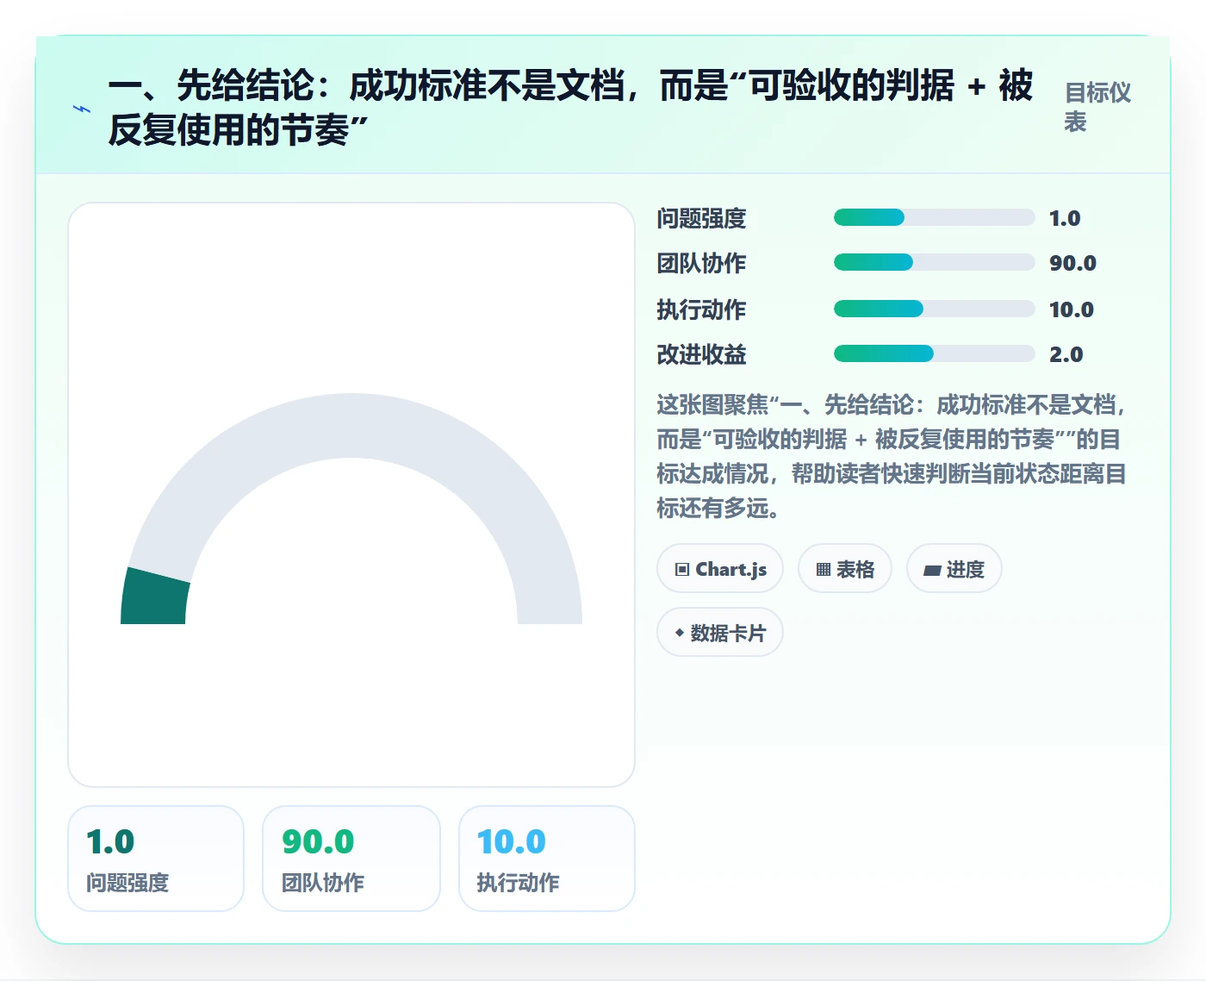Select the 10.0 执行动作 stat card

coord(547,859)
